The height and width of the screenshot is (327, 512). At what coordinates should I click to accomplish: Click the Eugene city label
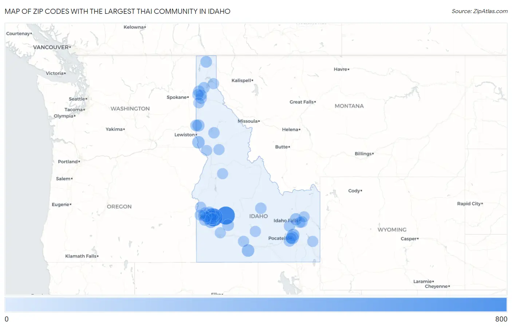pyautogui.click(x=60, y=204)
